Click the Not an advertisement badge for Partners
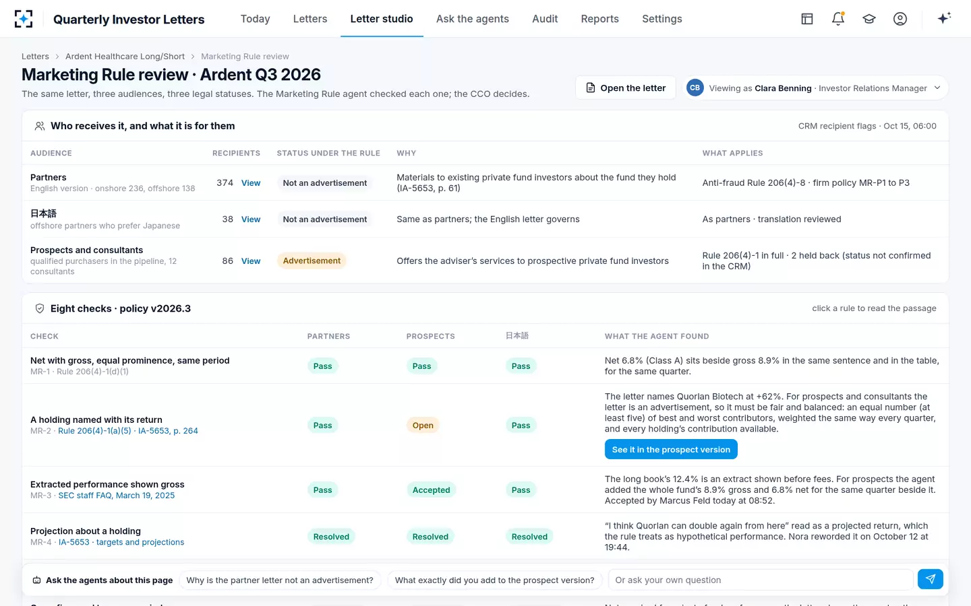This screenshot has height=606, width=971. point(325,183)
